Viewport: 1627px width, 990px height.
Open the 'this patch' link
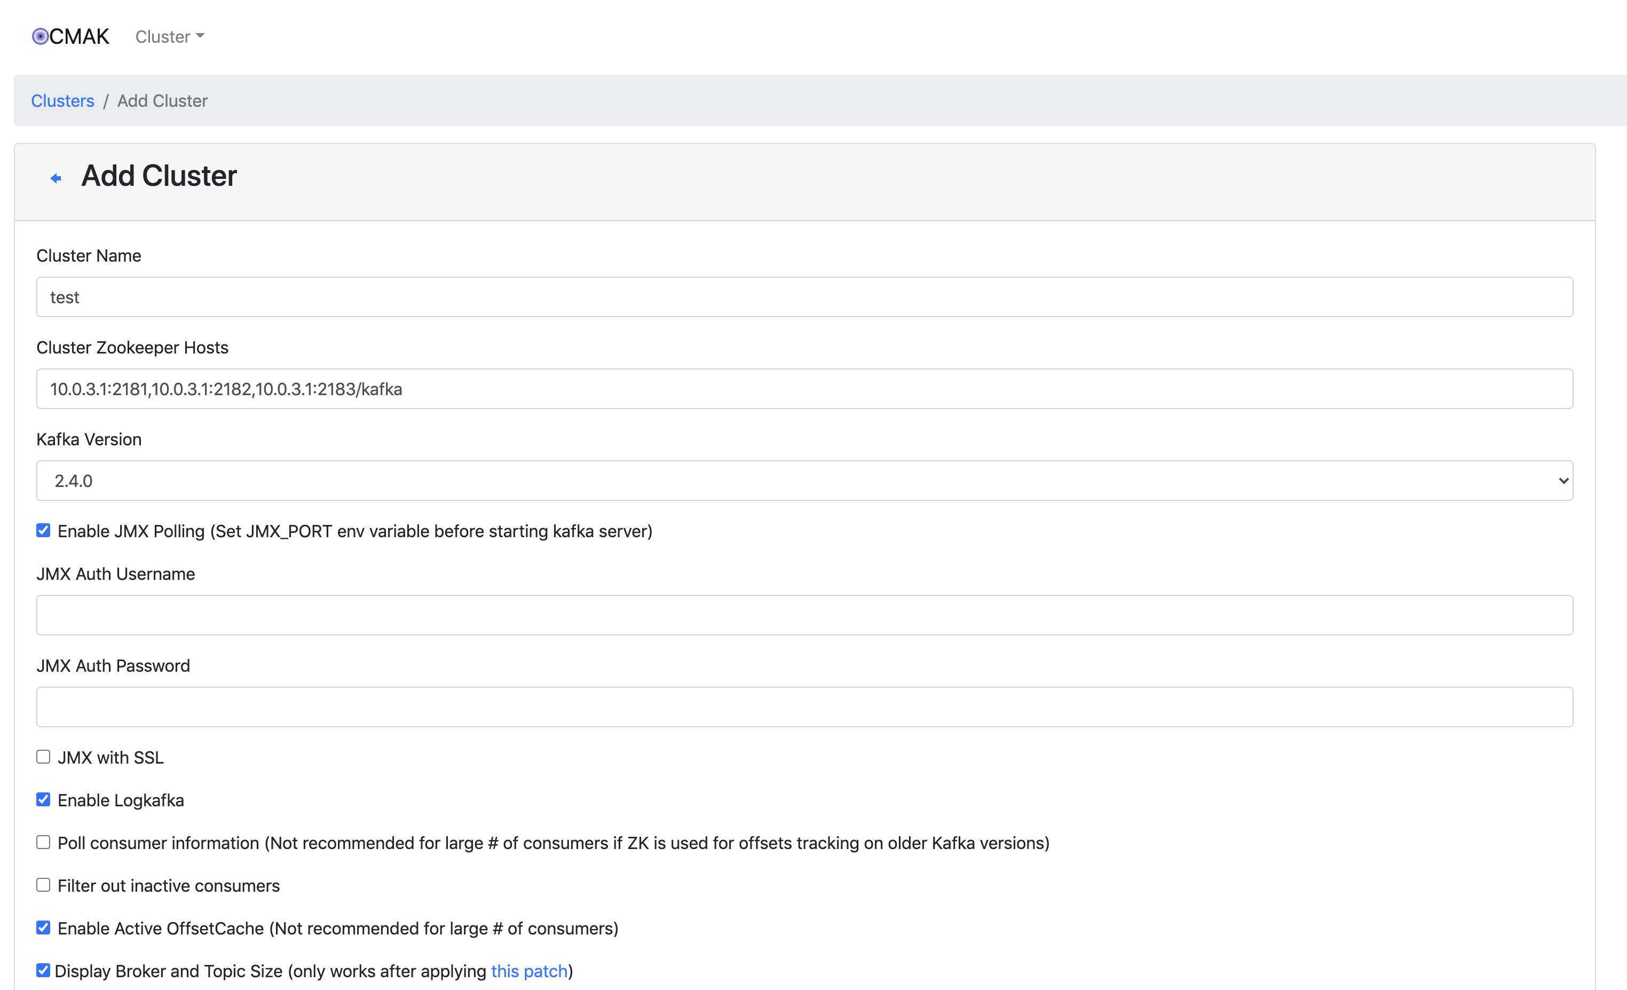(529, 971)
